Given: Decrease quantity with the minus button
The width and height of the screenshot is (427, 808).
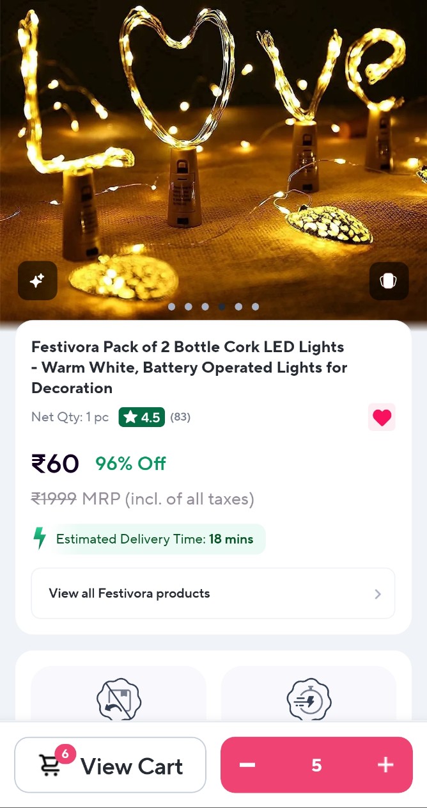Looking at the screenshot, I should tap(247, 765).
